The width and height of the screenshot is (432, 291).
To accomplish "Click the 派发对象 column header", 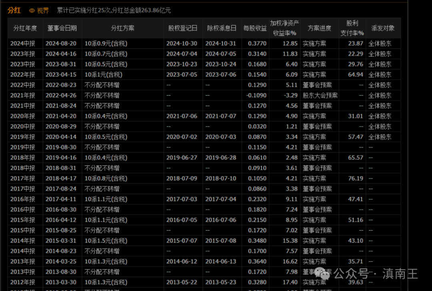I will pyautogui.click(x=383, y=28).
